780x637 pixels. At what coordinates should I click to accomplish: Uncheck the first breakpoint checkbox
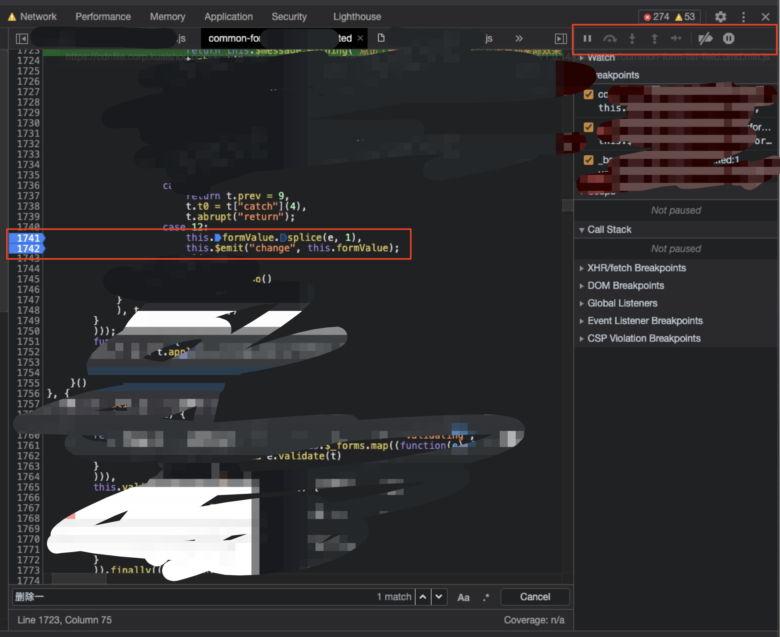589,94
